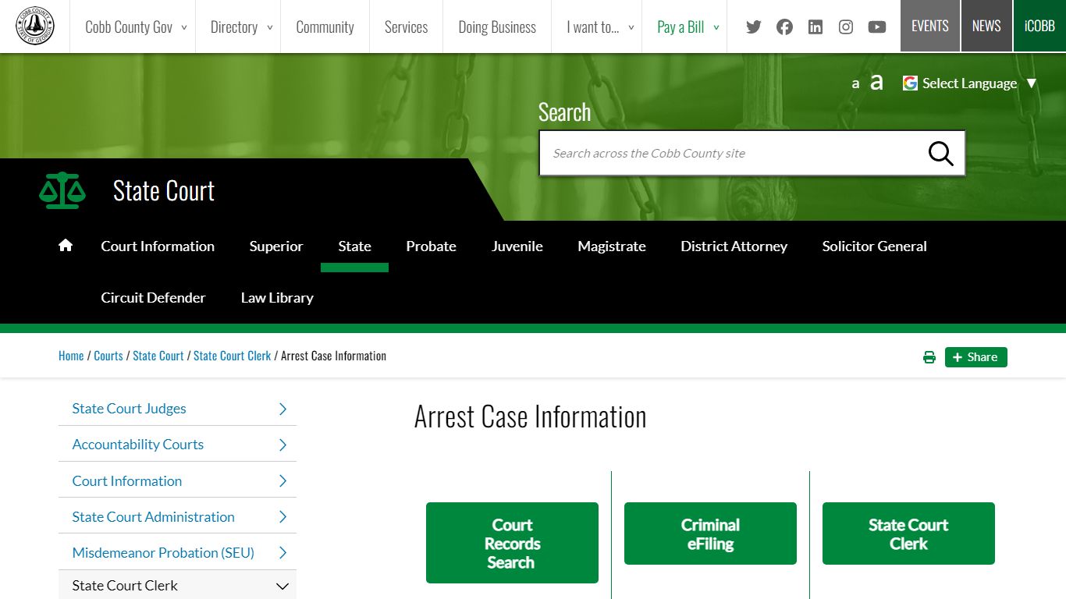
Task: Click the scales of justice icon
Action: click(x=62, y=190)
